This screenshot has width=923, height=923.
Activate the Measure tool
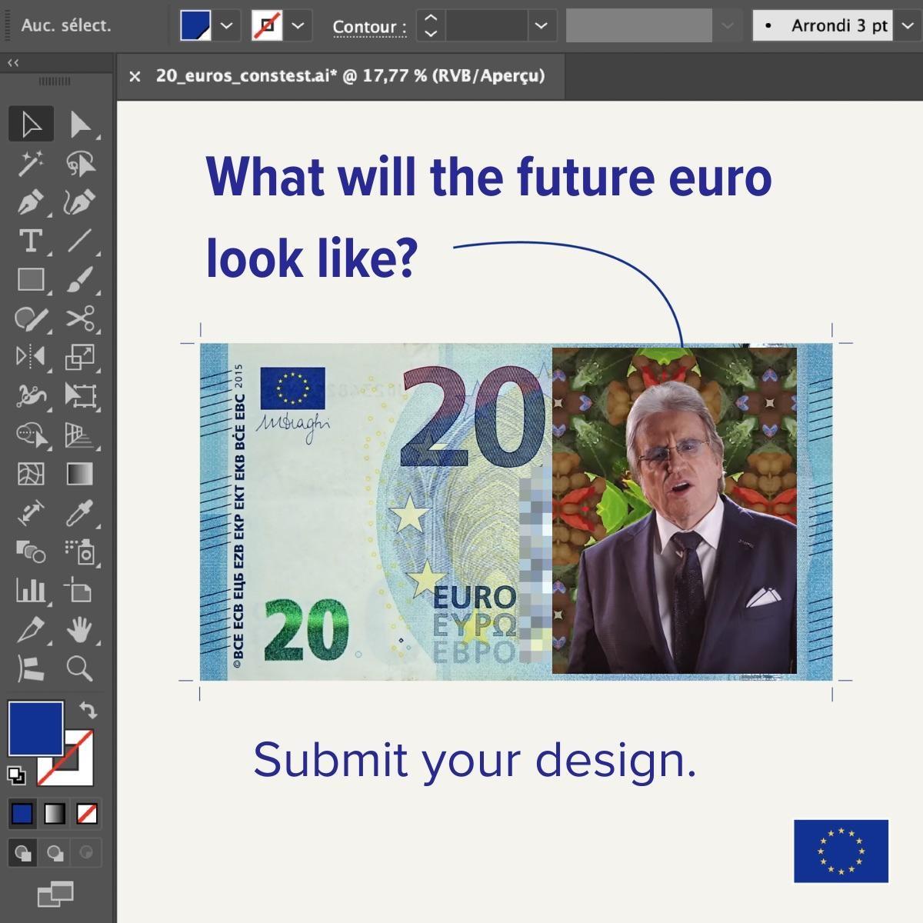click(x=32, y=513)
